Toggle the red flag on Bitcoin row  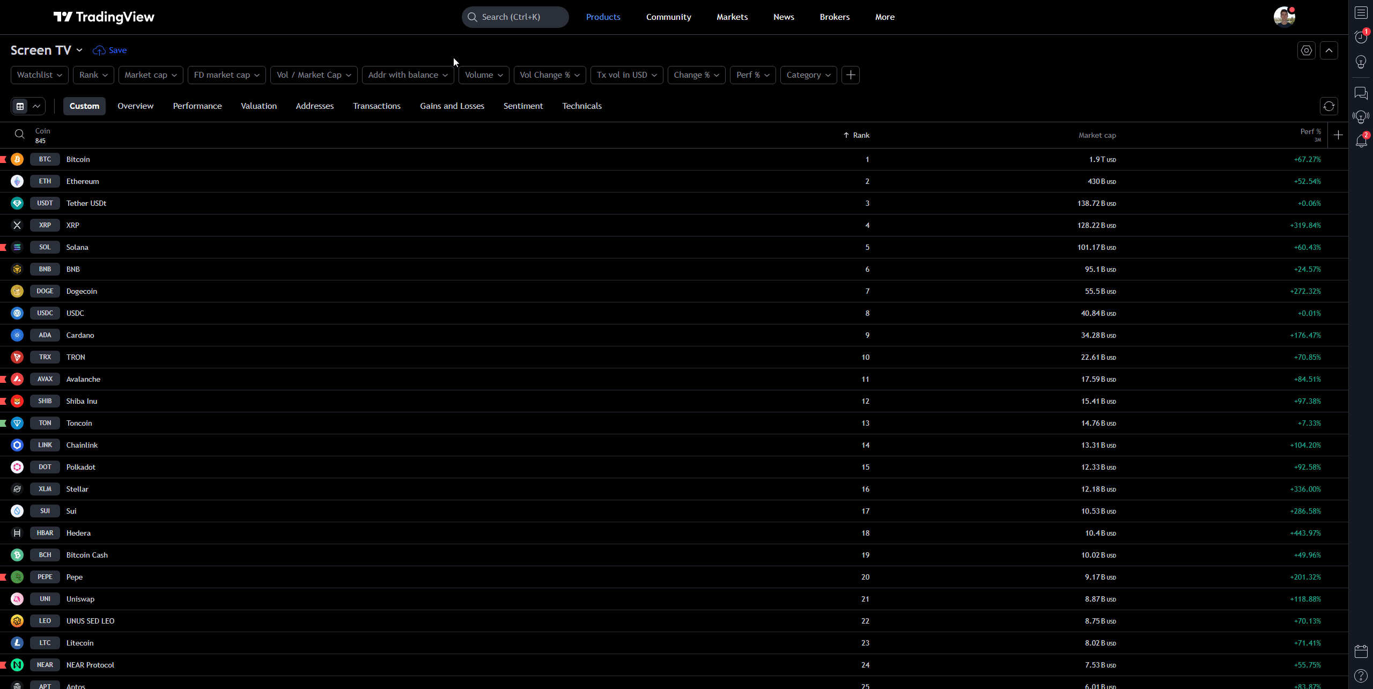(x=3, y=159)
